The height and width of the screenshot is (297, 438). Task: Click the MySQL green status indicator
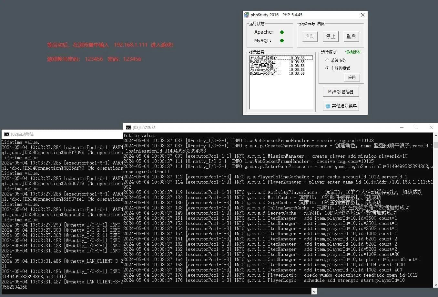click(x=282, y=40)
